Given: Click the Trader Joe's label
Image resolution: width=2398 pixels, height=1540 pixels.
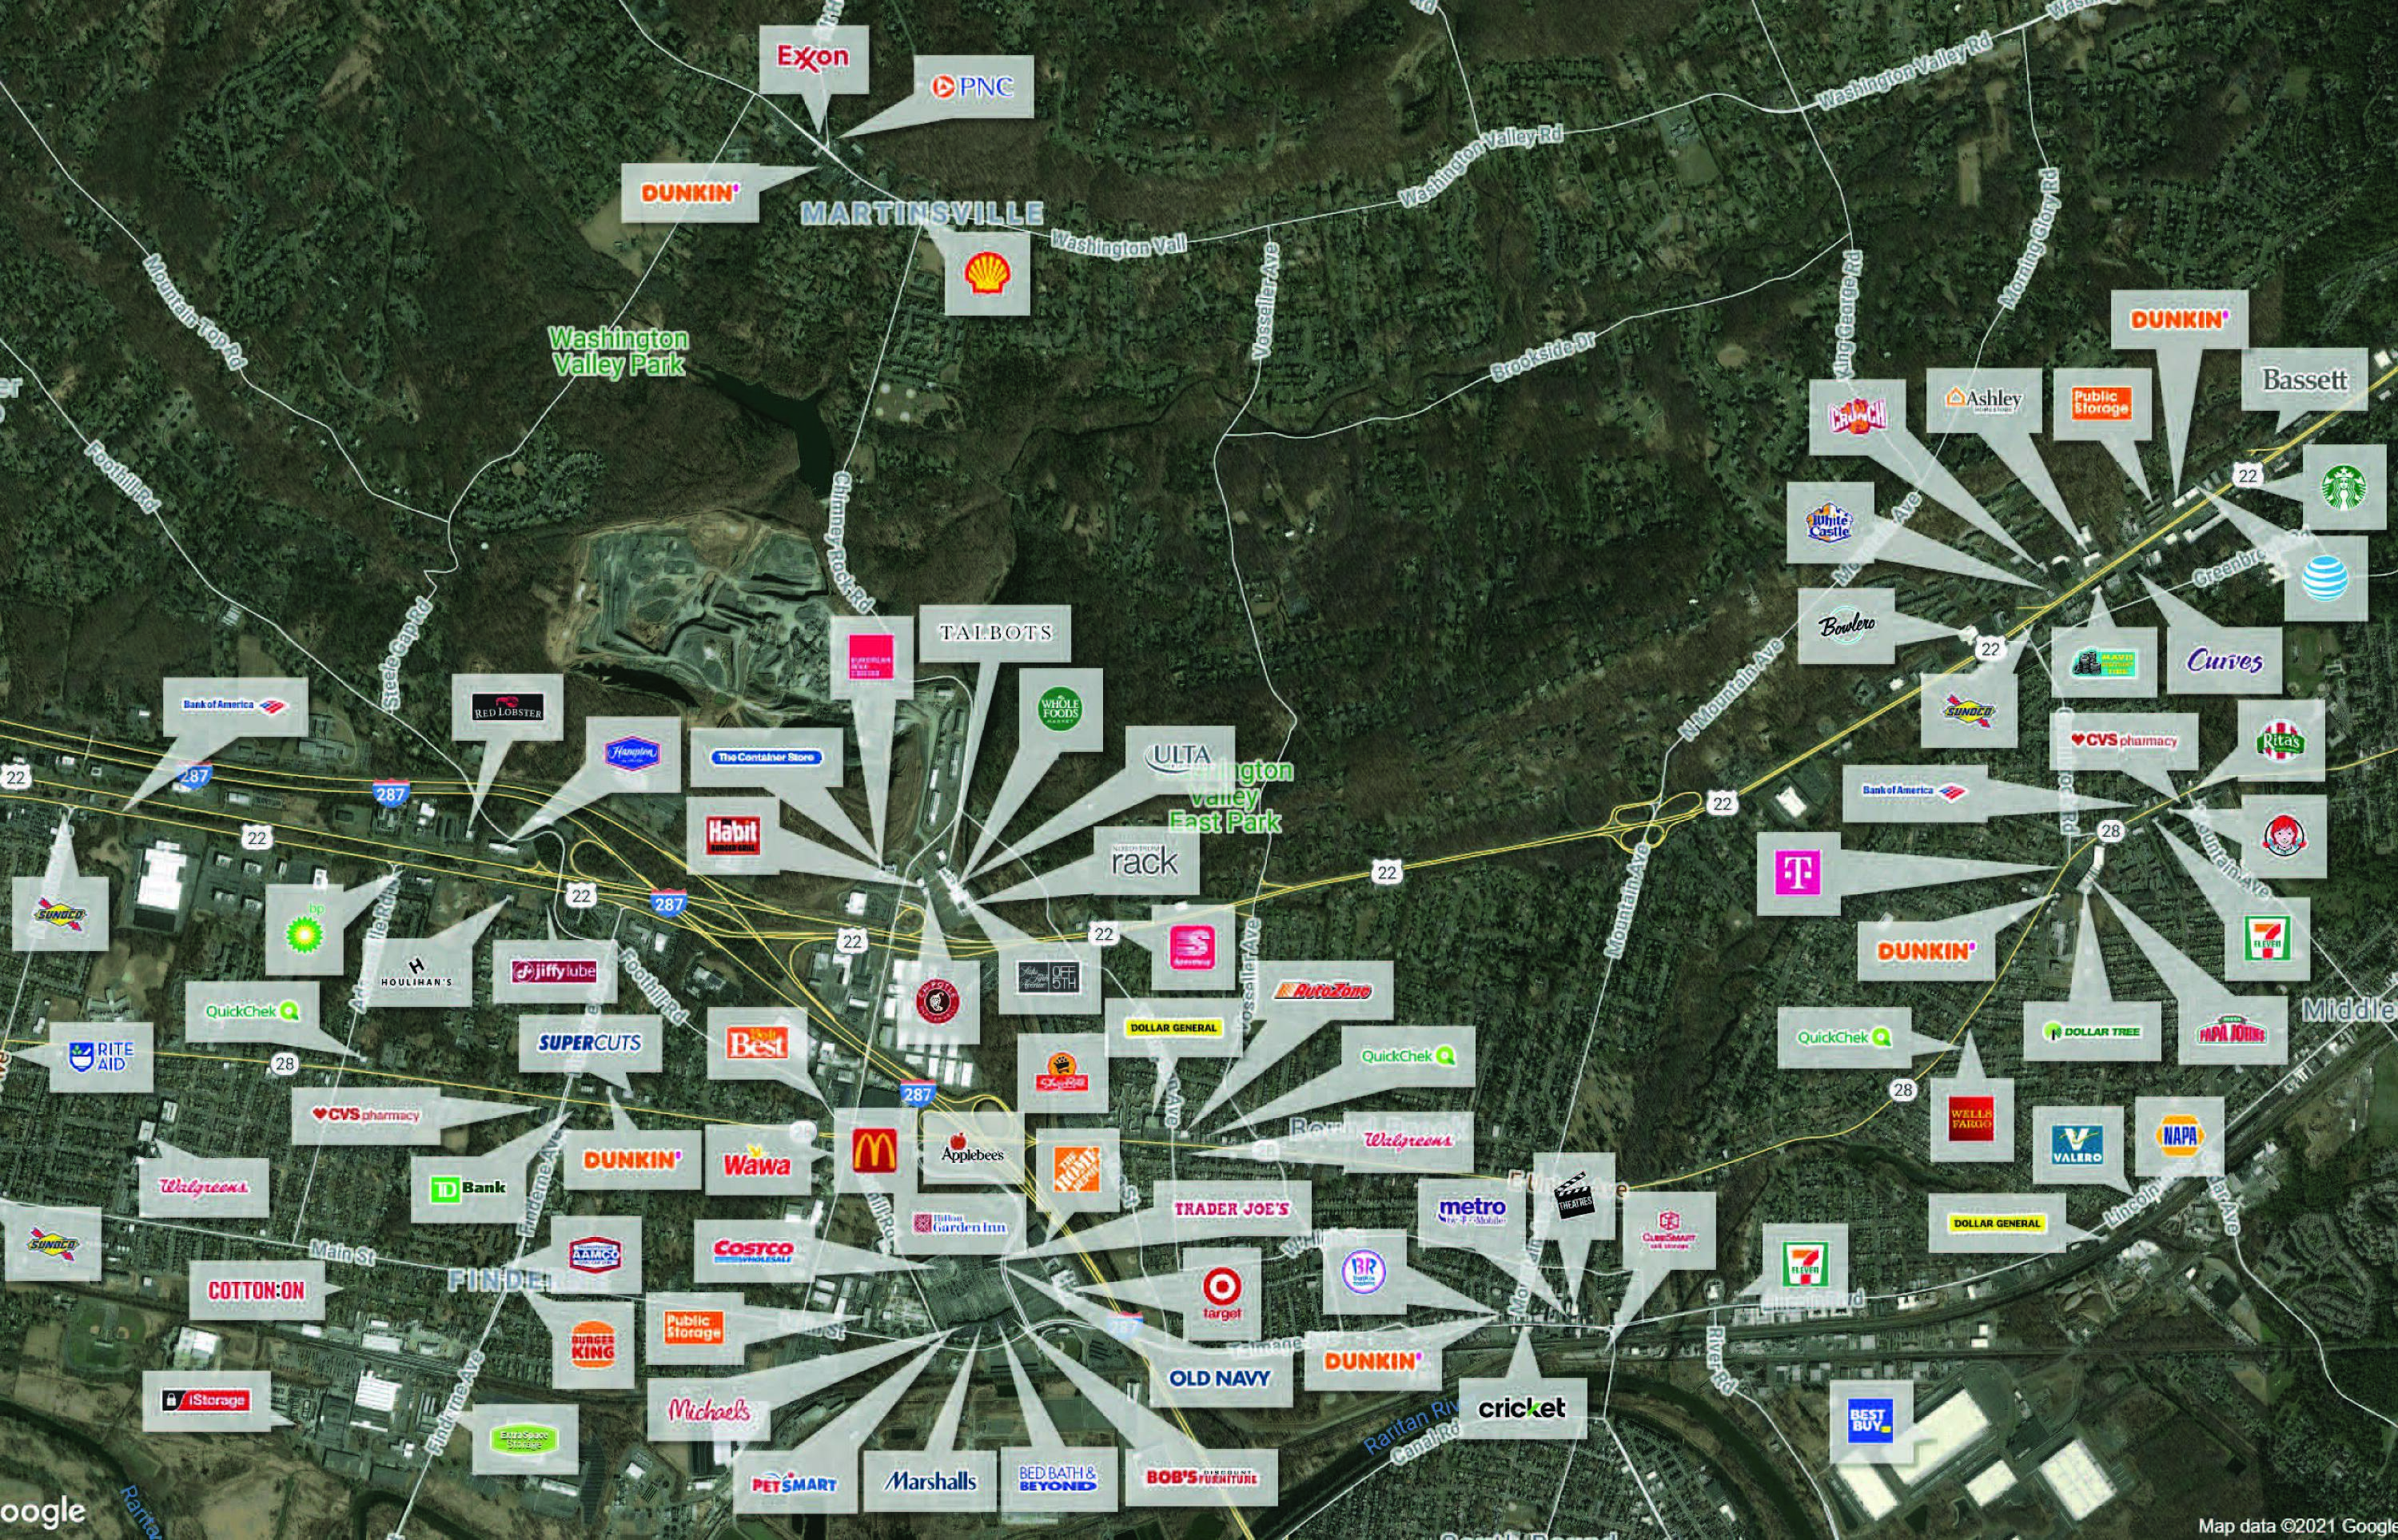Looking at the screenshot, I should pos(1231,1209).
